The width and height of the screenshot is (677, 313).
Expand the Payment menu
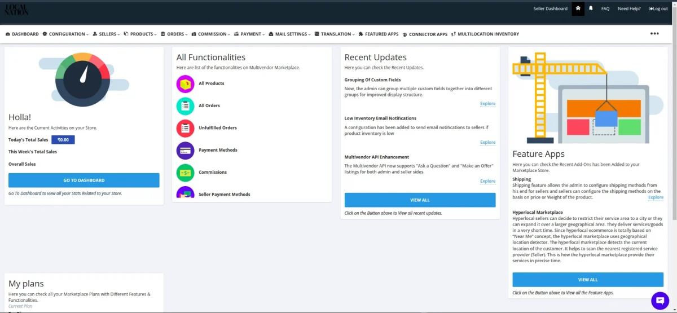point(249,34)
